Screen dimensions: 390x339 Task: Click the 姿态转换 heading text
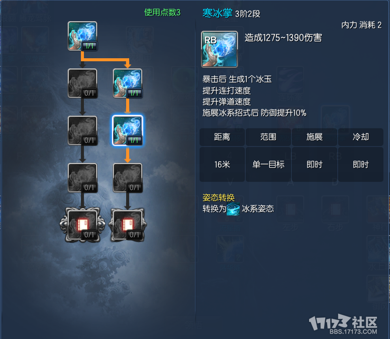point(219,197)
